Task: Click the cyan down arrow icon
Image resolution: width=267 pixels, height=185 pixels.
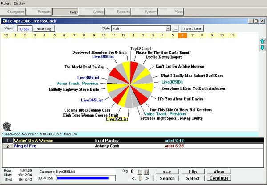Action: pyautogui.click(x=262, y=48)
